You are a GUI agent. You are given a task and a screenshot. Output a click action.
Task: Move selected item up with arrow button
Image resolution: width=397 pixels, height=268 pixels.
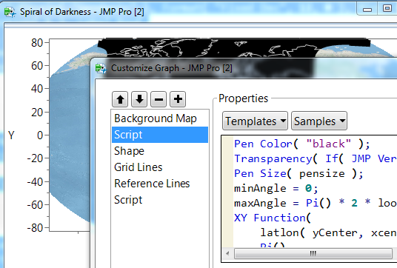(120, 99)
